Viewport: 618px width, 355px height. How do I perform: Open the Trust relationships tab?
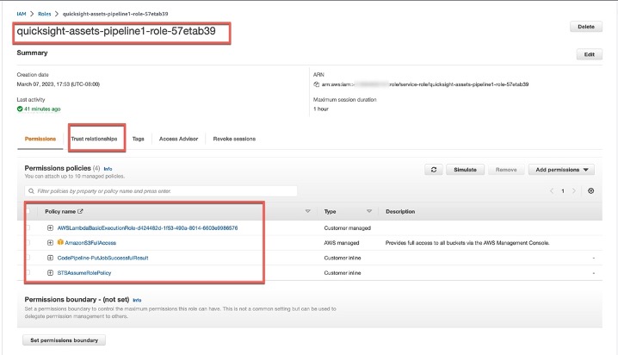[94, 139]
